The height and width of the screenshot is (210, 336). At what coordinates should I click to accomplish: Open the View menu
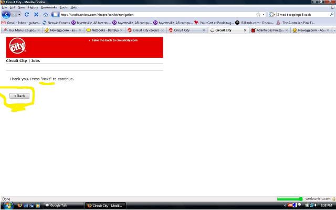coord(22,7)
